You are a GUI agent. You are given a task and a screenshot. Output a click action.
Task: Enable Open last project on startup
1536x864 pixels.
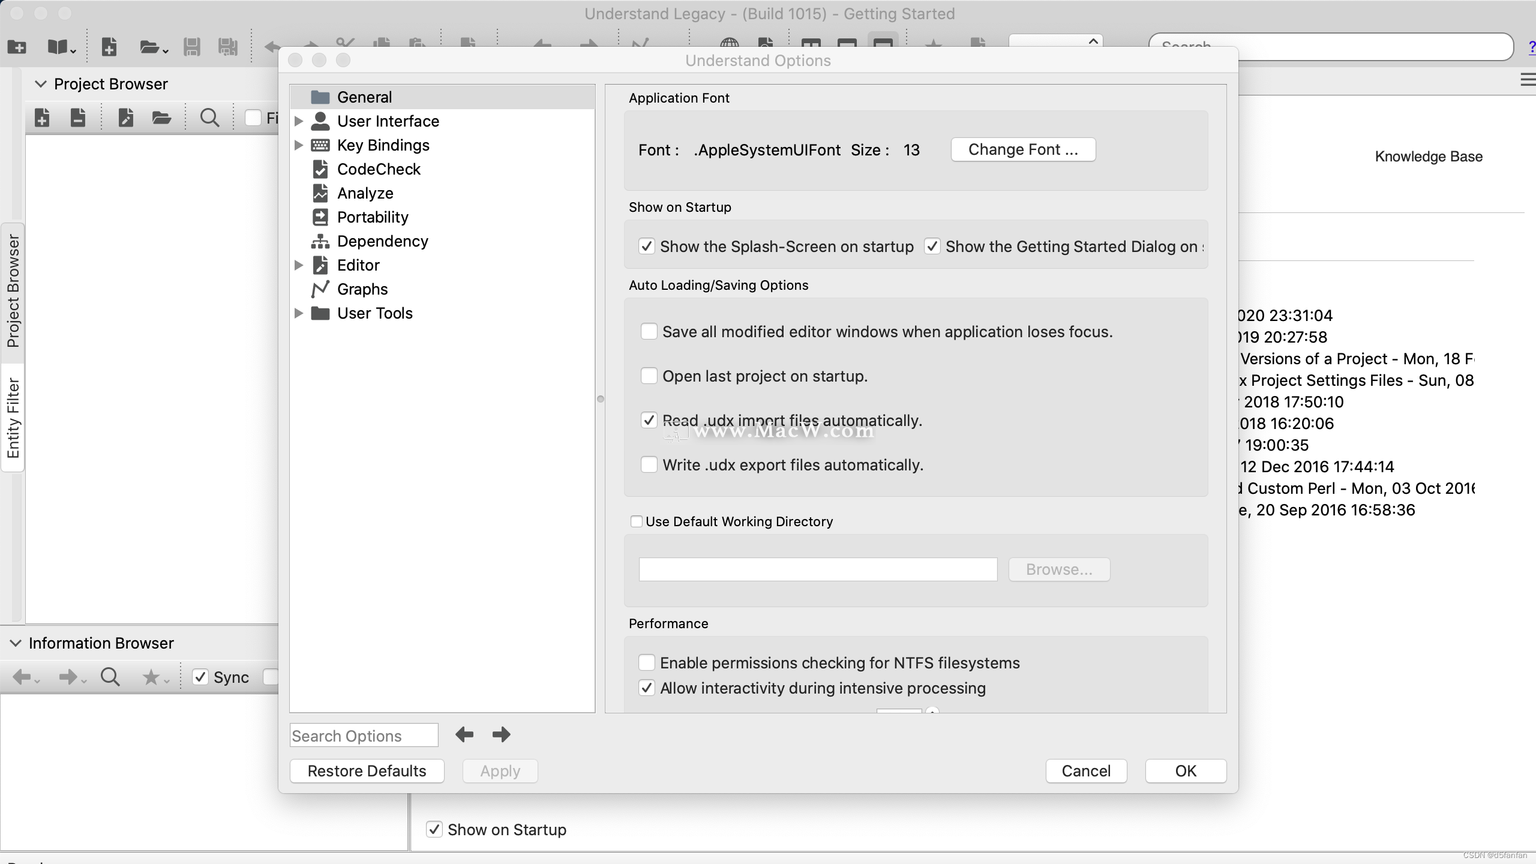(649, 376)
